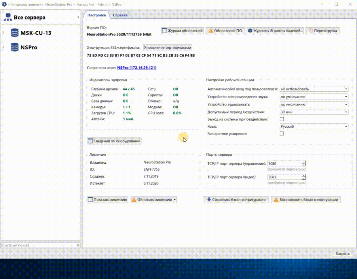Viewport: 357px width, 279px height.
Task: Enable Аппаратное ускорение checkbox
Action: [x=282, y=133]
